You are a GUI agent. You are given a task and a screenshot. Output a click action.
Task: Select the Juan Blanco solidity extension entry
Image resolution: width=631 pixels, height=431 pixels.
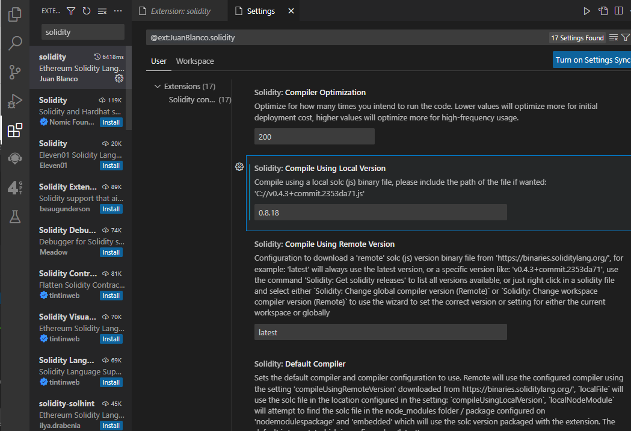81,67
